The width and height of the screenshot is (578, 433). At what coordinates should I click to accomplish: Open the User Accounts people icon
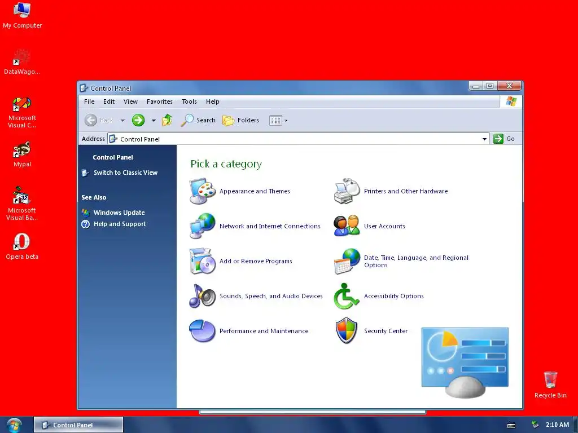pos(347,226)
